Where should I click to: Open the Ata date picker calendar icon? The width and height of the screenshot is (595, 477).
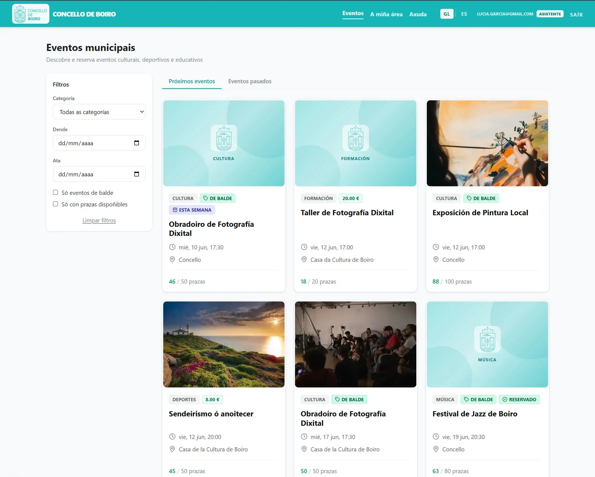[x=136, y=174]
